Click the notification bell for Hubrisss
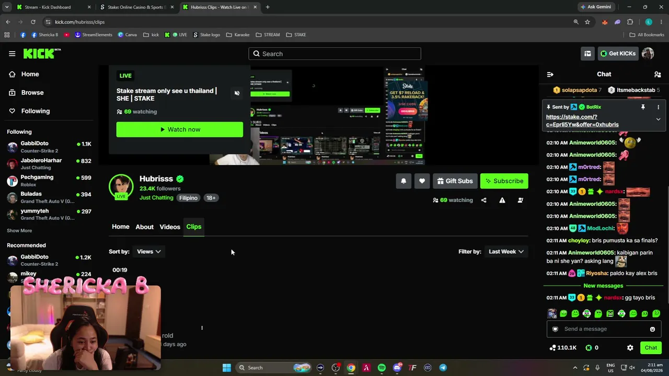The width and height of the screenshot is (669, 376). click(403, 181)
